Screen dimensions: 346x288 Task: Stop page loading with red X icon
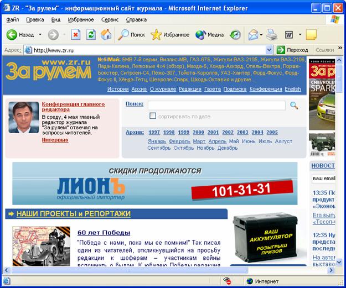pyautogui.click(x=76, y=35)
